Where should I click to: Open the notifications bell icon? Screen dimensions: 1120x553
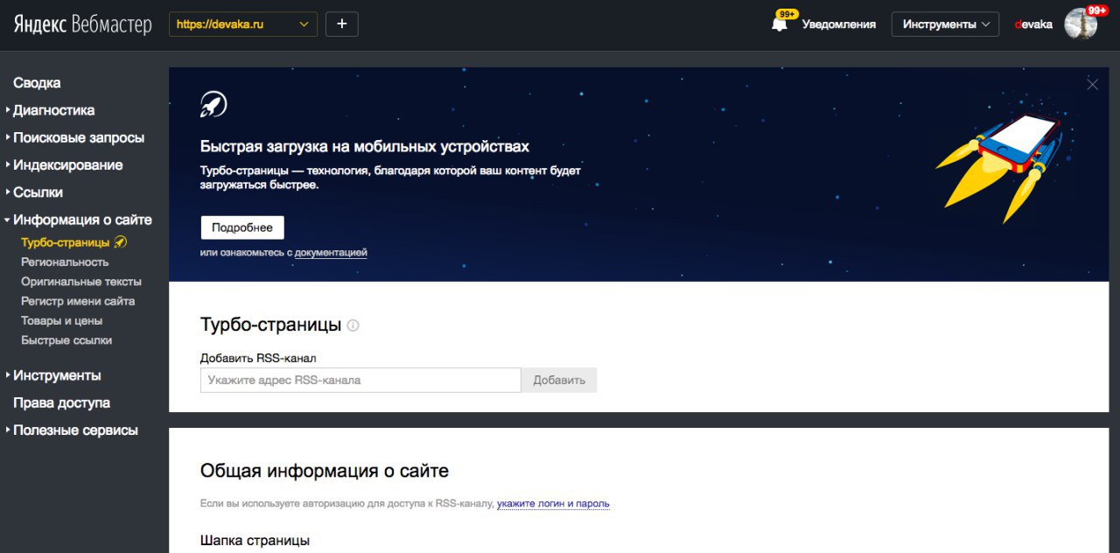click(779, 24)
